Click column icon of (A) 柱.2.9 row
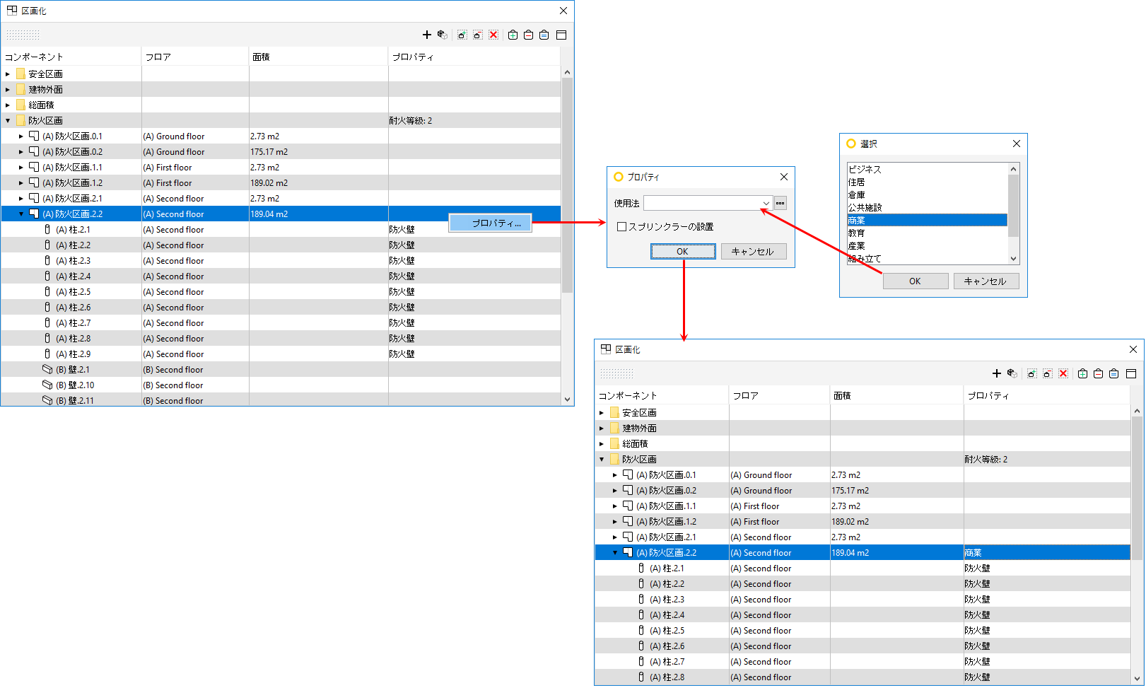1146x688 pixels. (x=47, y=354)
